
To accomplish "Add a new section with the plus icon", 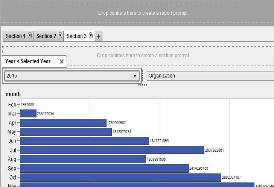I will pyautogui.click(x=99, y=36).
